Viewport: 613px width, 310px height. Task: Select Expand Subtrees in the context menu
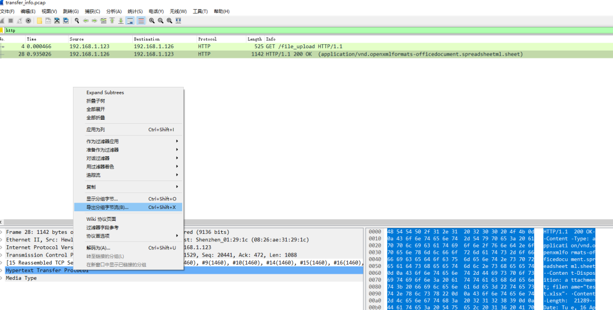tap(105, 93)
